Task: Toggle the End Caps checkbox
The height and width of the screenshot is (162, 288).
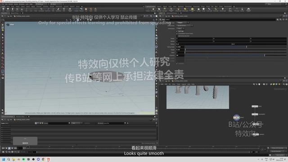Action: [177, 31]
